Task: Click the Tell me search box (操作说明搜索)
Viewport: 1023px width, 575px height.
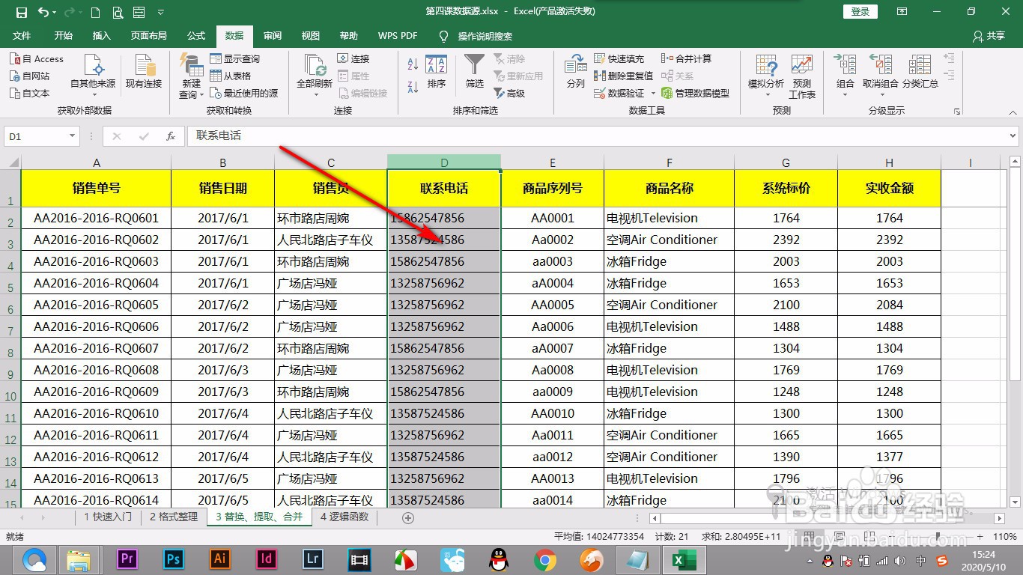Action: click(x=476, y=36)
